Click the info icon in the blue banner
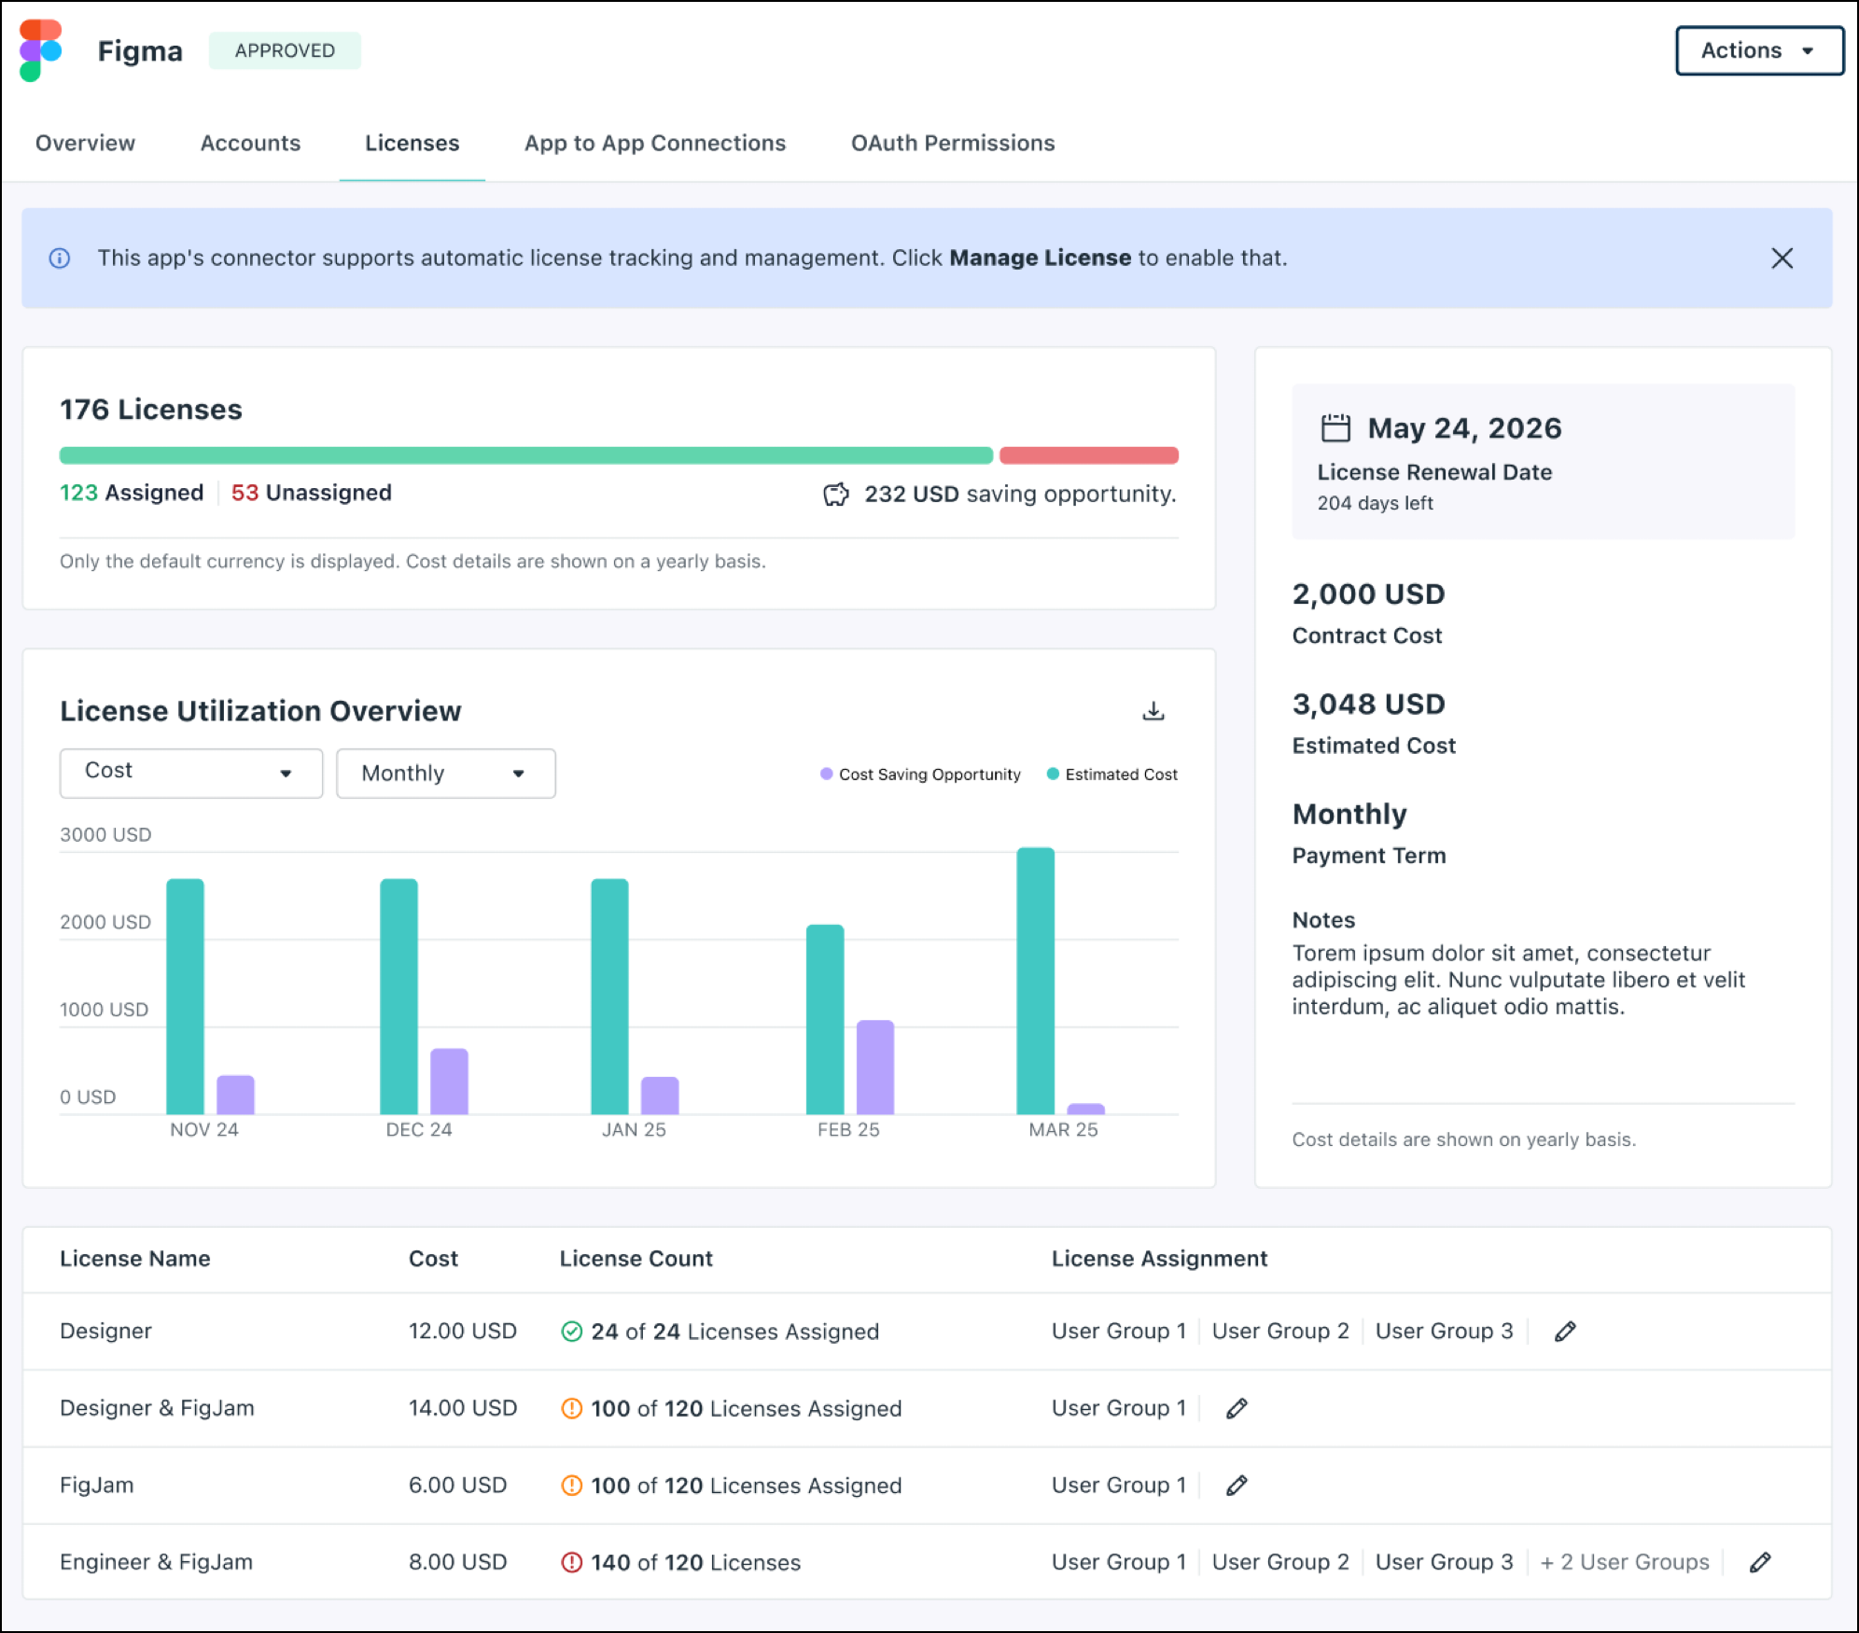 click(x=60, y=258)
